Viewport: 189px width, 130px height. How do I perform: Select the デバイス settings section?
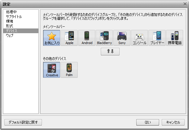click(x=21, y=31)
